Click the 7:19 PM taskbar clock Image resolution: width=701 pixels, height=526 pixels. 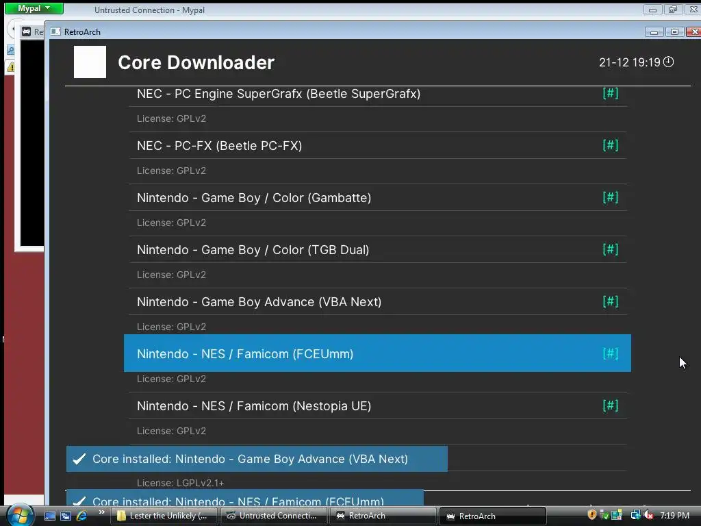tap(674, 516)
